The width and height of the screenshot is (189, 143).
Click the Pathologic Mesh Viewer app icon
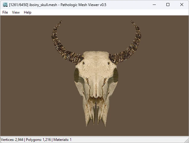click(x=5, y=5)
